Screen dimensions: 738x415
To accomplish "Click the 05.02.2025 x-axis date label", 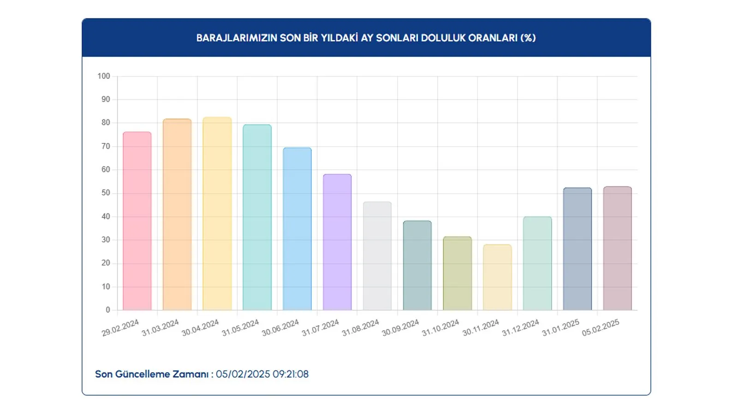I will coord(601,328).
